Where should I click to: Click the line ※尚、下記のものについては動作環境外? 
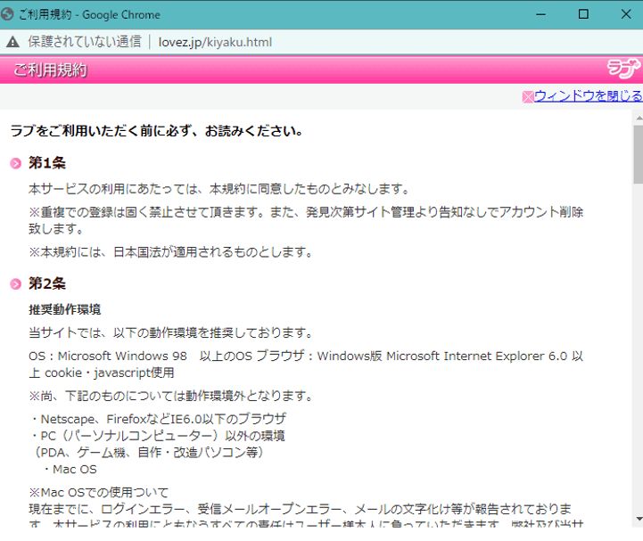point(170,396)
